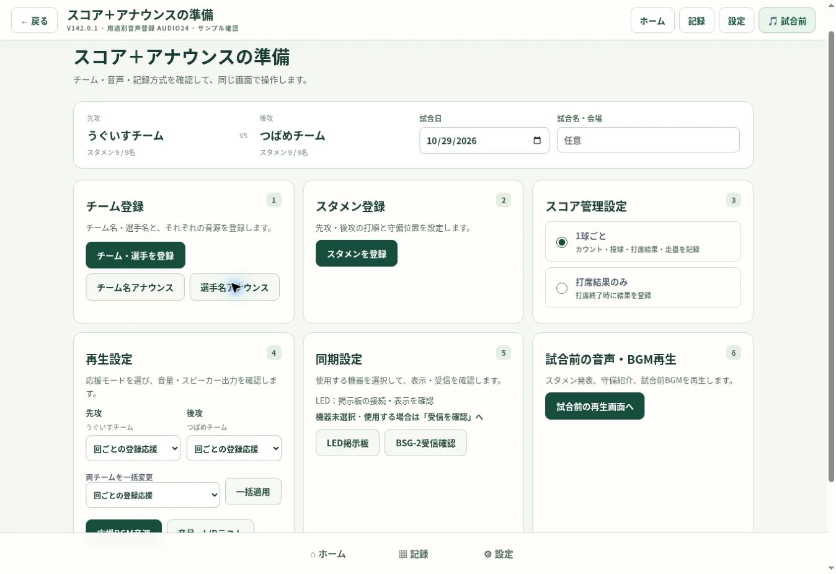Open 設定 in the top navigation bar
This screenshot has height=574, width=836.
[736, 21]
